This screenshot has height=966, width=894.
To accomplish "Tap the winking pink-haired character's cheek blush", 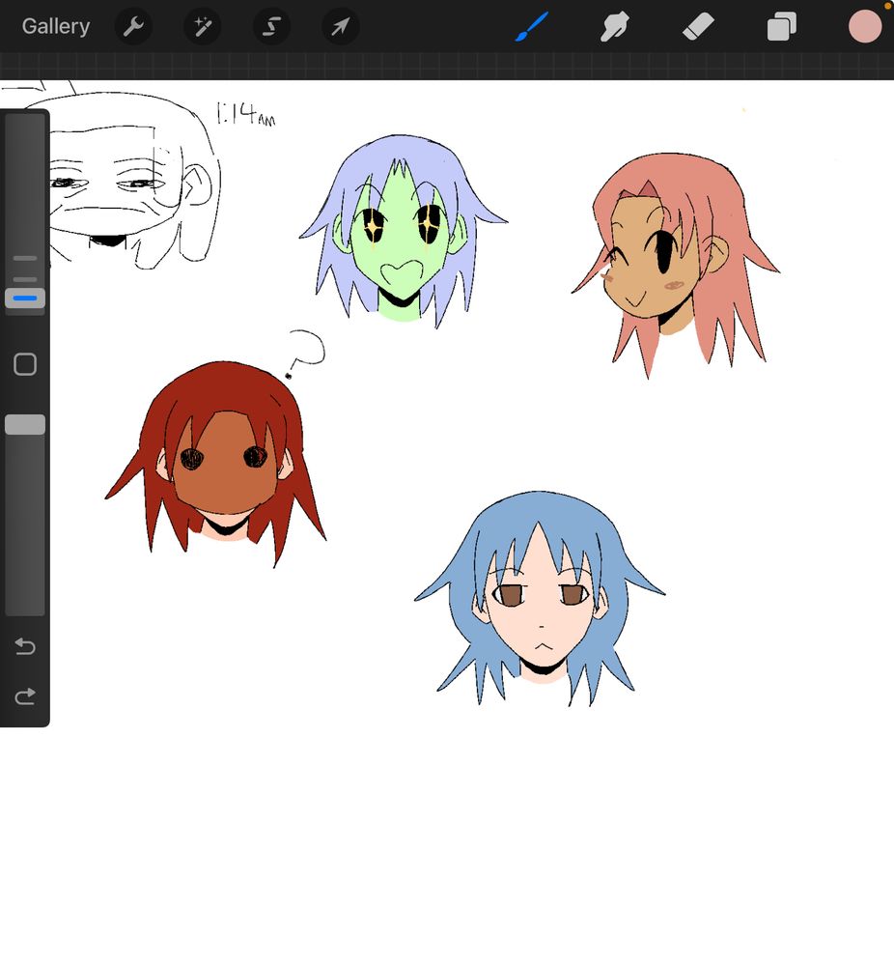I will [x=675, y=285].
